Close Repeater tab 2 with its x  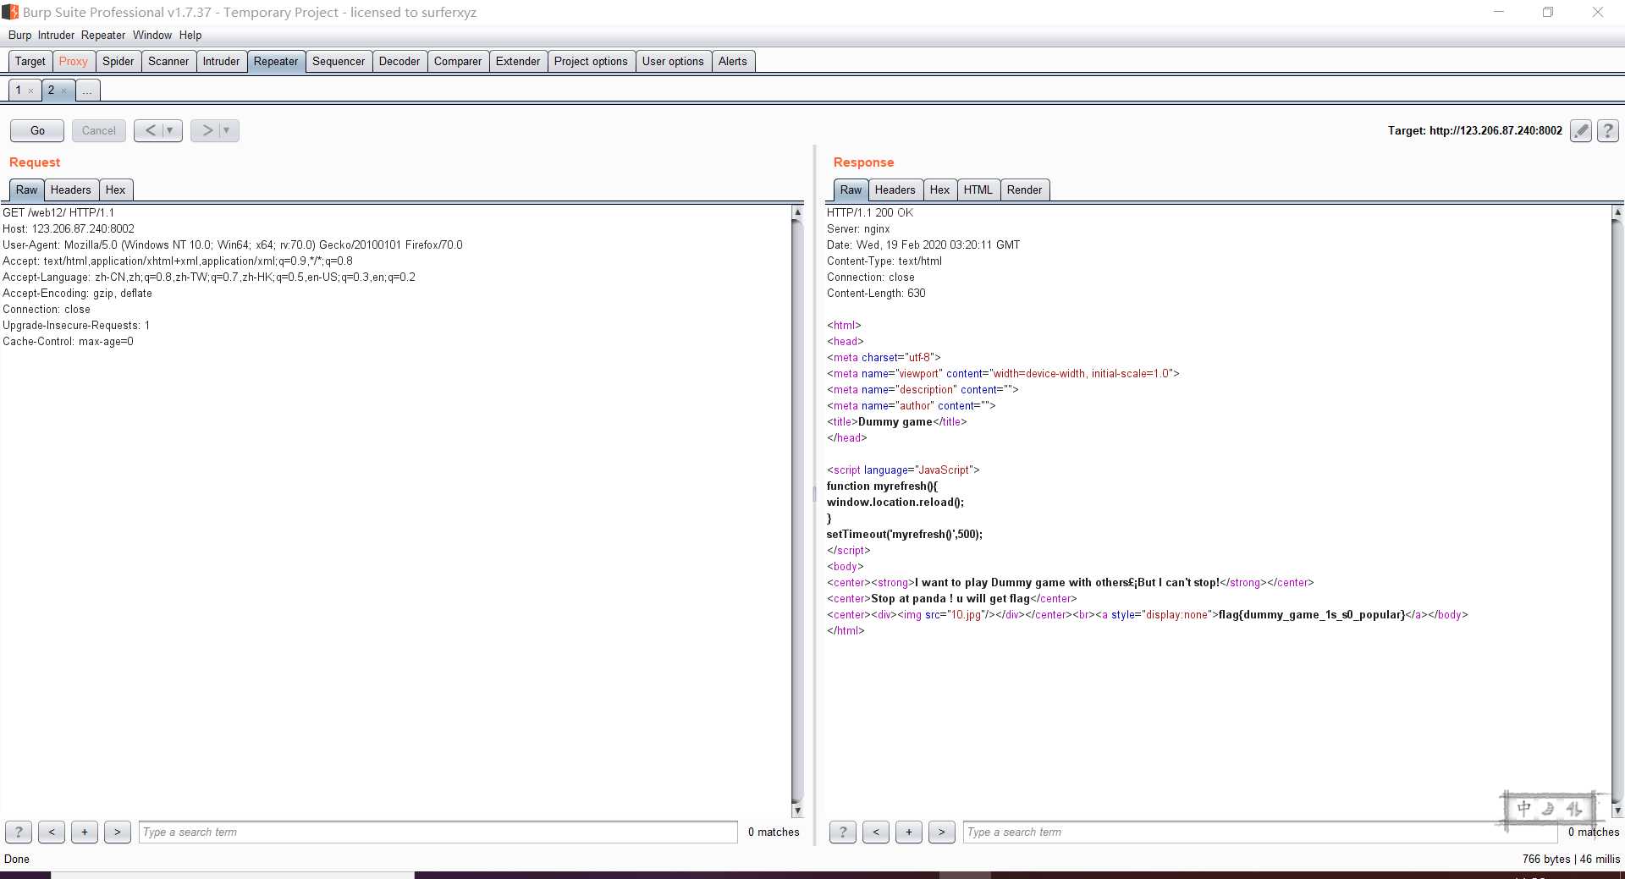[x=64, y=91]
